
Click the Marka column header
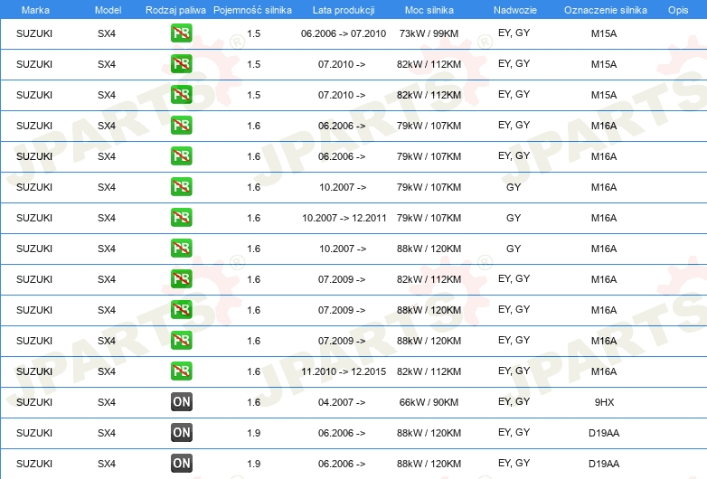pos(34,9)
